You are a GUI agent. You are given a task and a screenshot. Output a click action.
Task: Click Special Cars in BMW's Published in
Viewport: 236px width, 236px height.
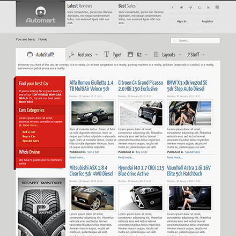tap(193, 152)
